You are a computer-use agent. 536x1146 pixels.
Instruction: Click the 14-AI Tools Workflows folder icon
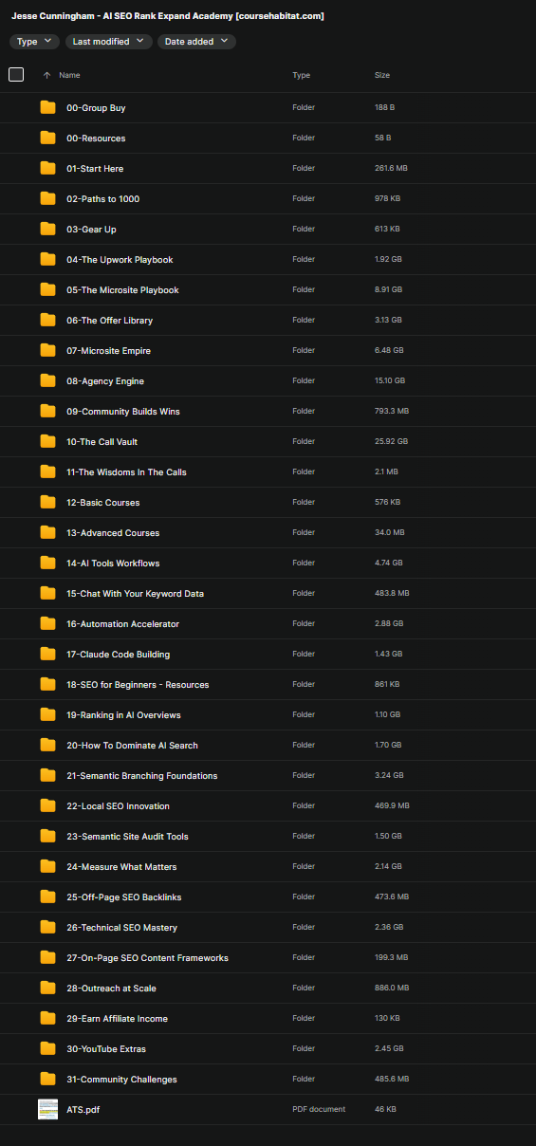pos(47,564)
